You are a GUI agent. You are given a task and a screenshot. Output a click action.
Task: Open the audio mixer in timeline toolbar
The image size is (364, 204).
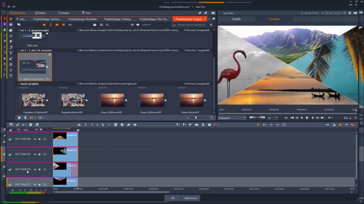pyautogui.click(x=80, y=125)
